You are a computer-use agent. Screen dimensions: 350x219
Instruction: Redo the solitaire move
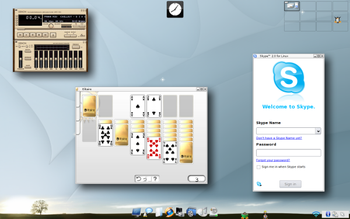coord(145,179)
